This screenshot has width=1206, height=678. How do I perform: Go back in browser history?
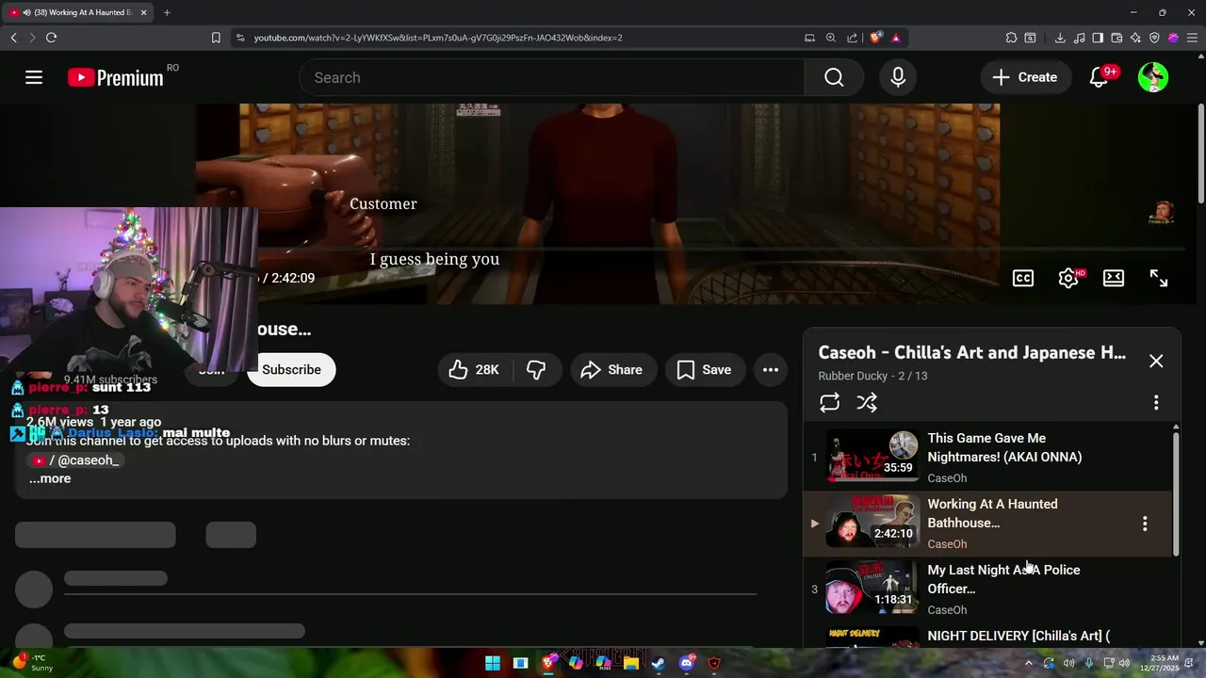click(x=13, y=38)
